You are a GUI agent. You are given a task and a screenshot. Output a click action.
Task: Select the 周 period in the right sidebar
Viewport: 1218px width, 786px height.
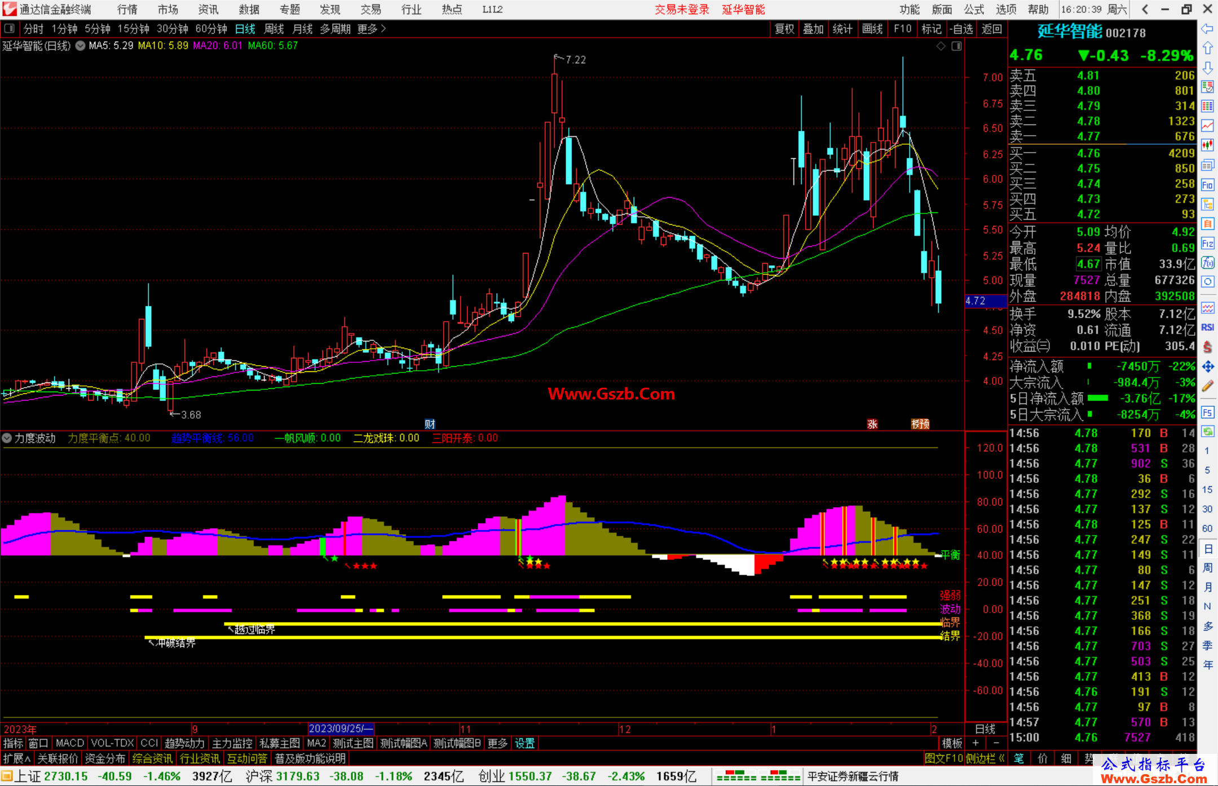click(x=1207, y=567)
